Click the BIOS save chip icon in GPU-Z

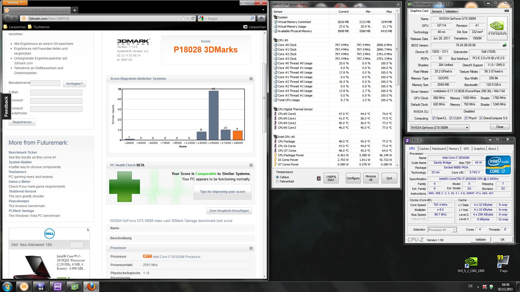click(504, 45)
